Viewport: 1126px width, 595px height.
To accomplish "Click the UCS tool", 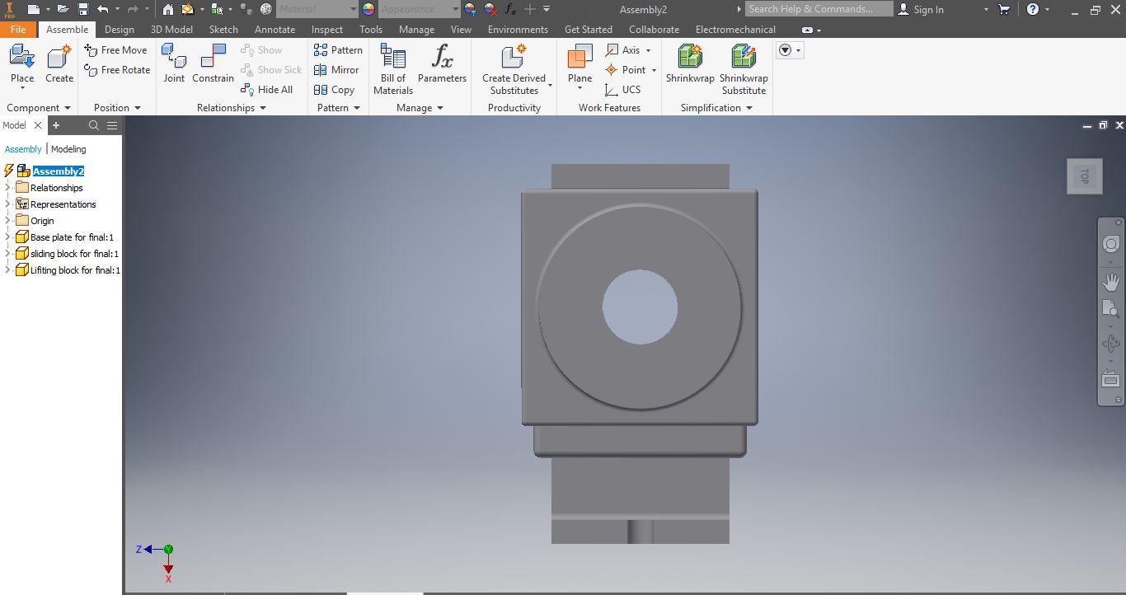I will pyautogui.click(x=622, y=90).
